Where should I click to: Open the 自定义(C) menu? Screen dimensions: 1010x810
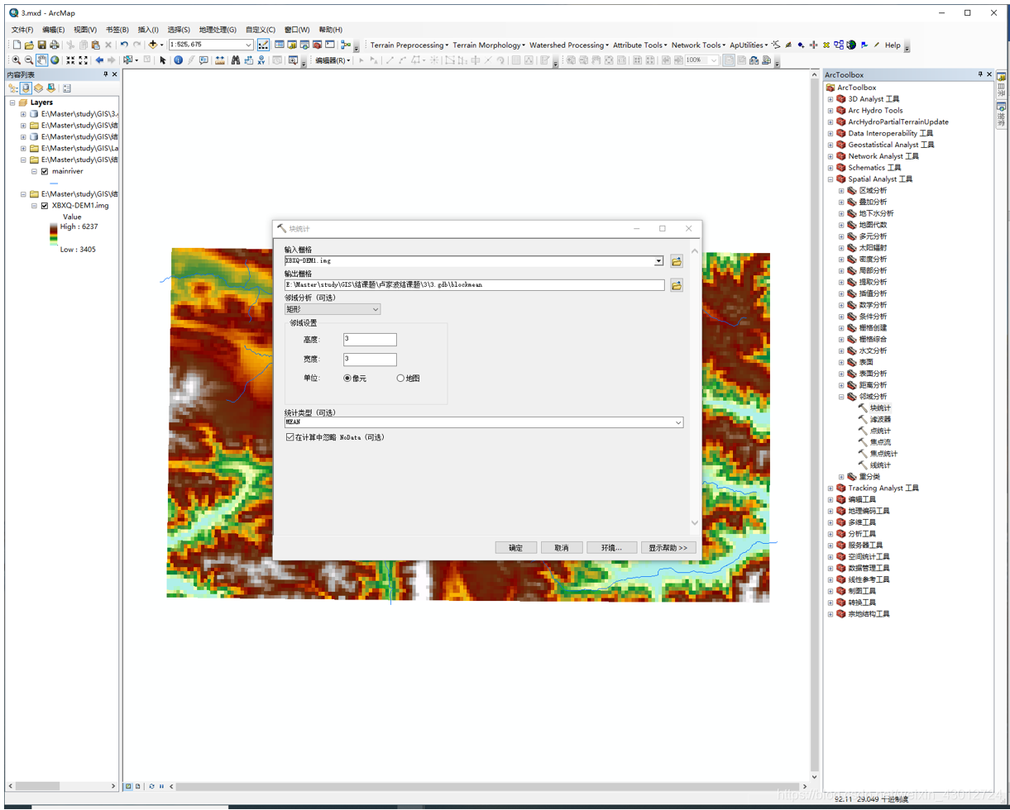click(260, 30)
